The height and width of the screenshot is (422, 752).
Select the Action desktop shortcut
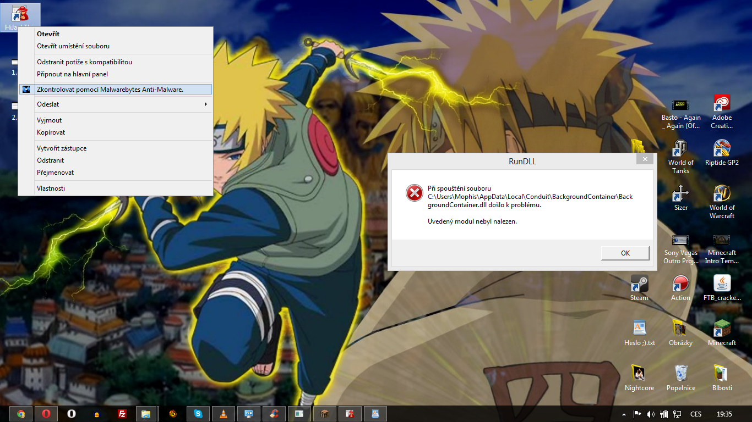[680, 288]
